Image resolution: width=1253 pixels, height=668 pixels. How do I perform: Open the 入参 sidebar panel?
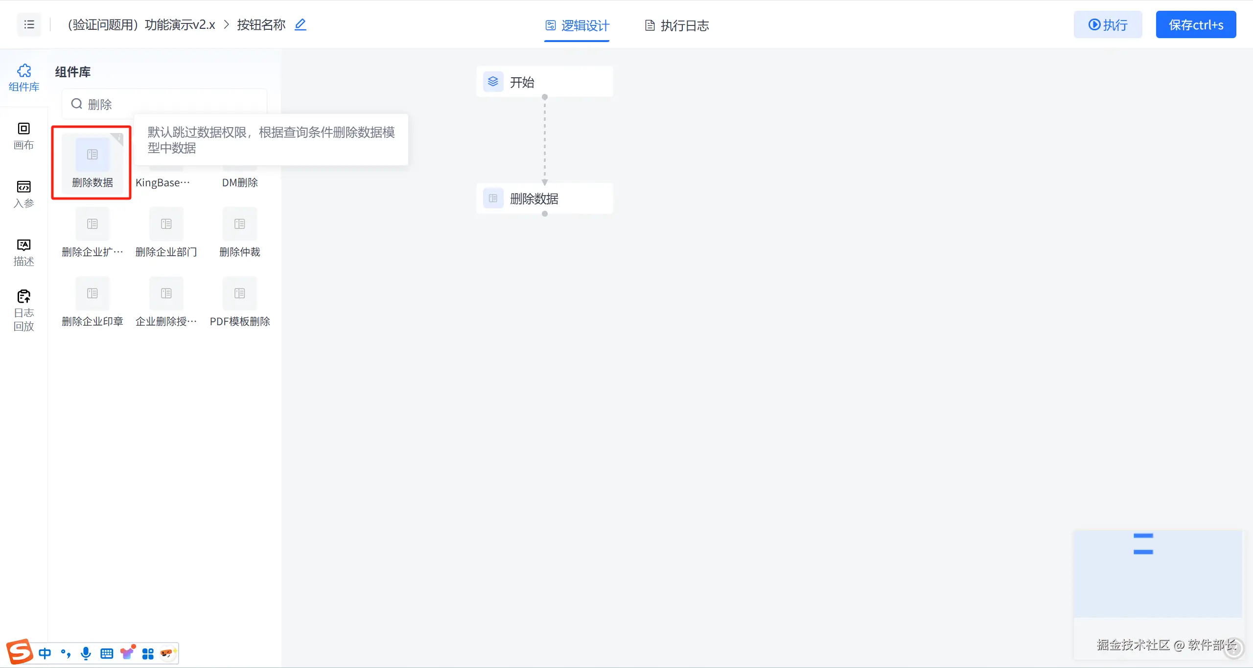[23, 194]
